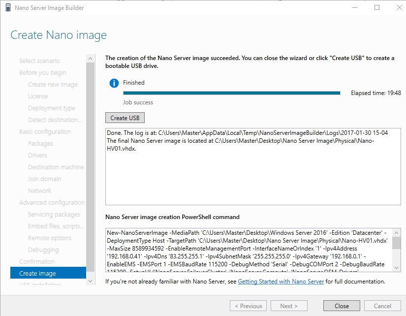Click the completed job progress bar
This screenshot has height=316, width=406.
coord(231,93)
